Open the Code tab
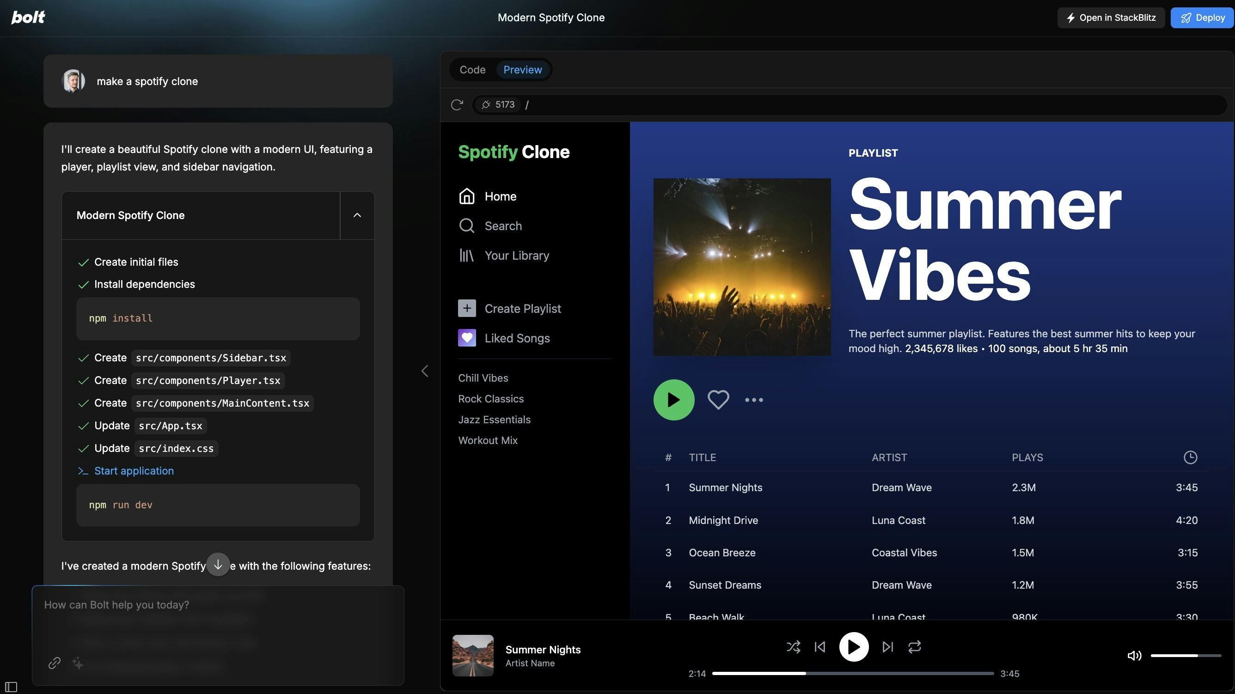The image size is (1235, 694). coord(472,69)
